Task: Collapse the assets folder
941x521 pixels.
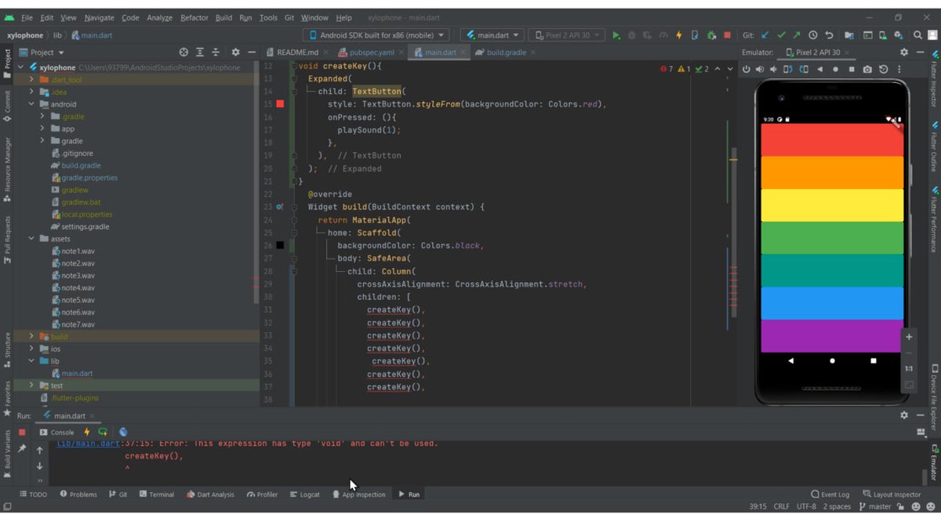Action: [32, 239]
